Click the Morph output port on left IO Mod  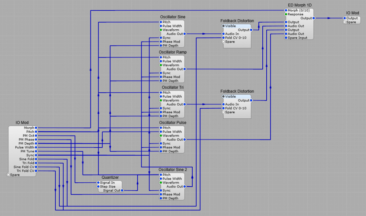pos(36,127)
